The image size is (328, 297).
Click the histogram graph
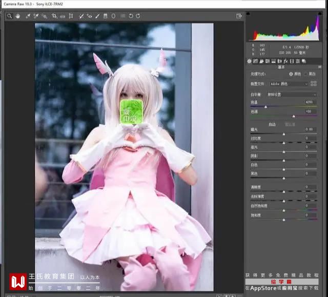[x=284, y=27]
